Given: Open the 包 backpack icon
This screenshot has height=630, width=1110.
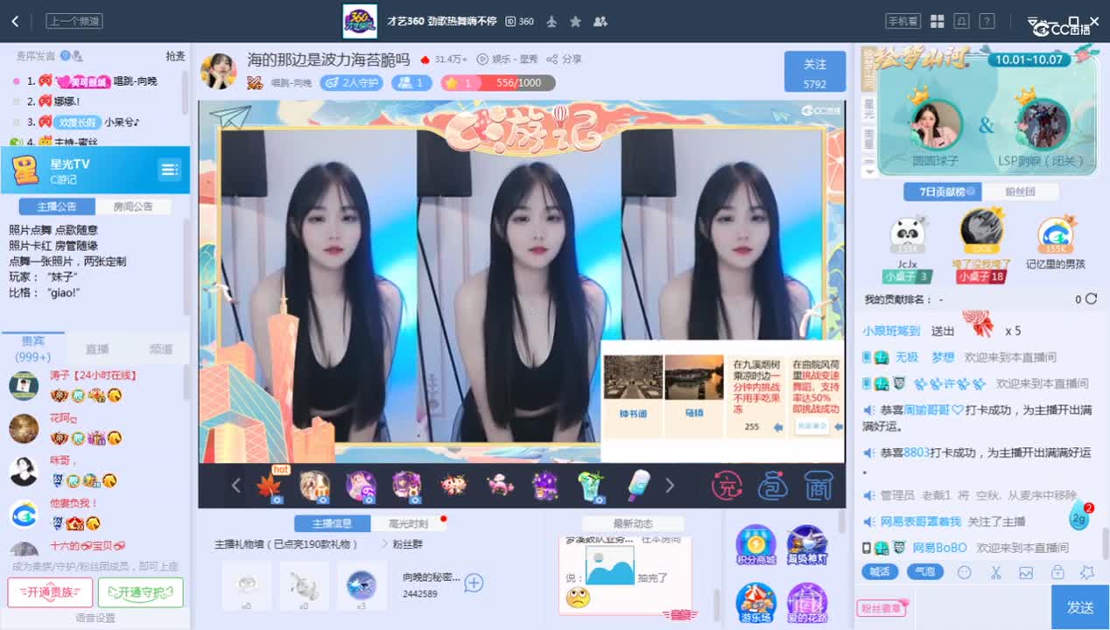Looking at the screenshot, I should (772, 486).
